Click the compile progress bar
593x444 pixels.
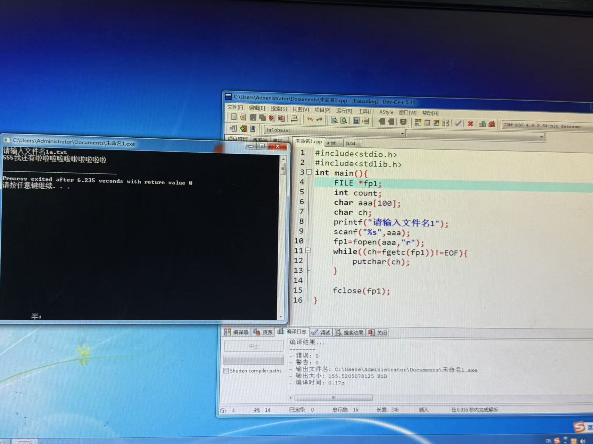tap(254, 360)
